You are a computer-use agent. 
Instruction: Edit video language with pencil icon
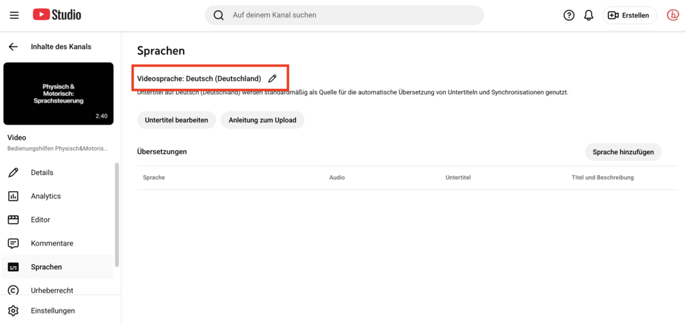tap(272, 79)
